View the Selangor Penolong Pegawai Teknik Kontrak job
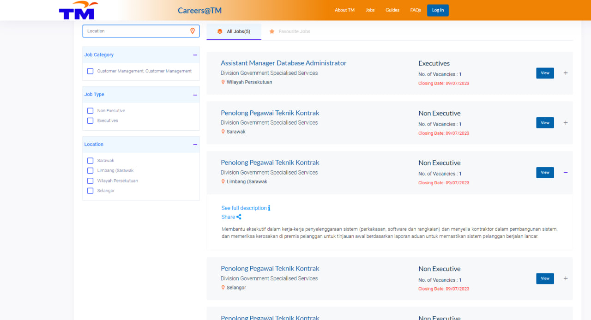 (545, 278)
